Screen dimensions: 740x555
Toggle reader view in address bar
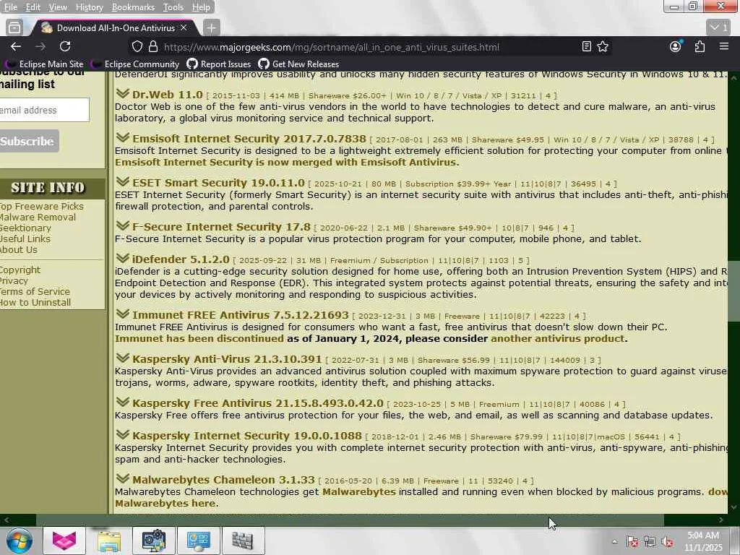(586, 46)
